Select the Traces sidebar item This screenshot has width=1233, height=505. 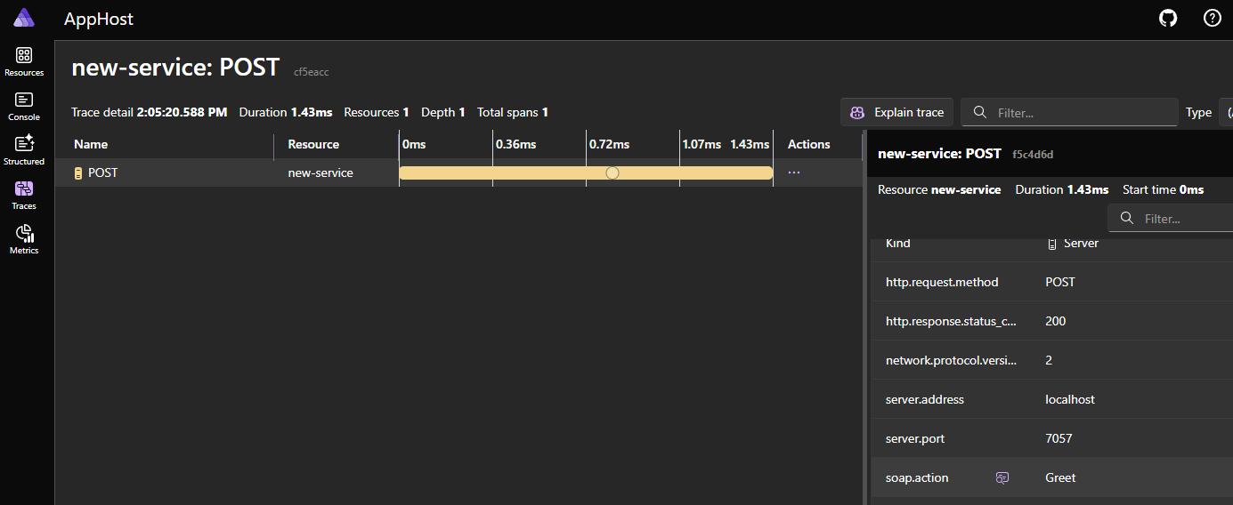tap(24, 195)
